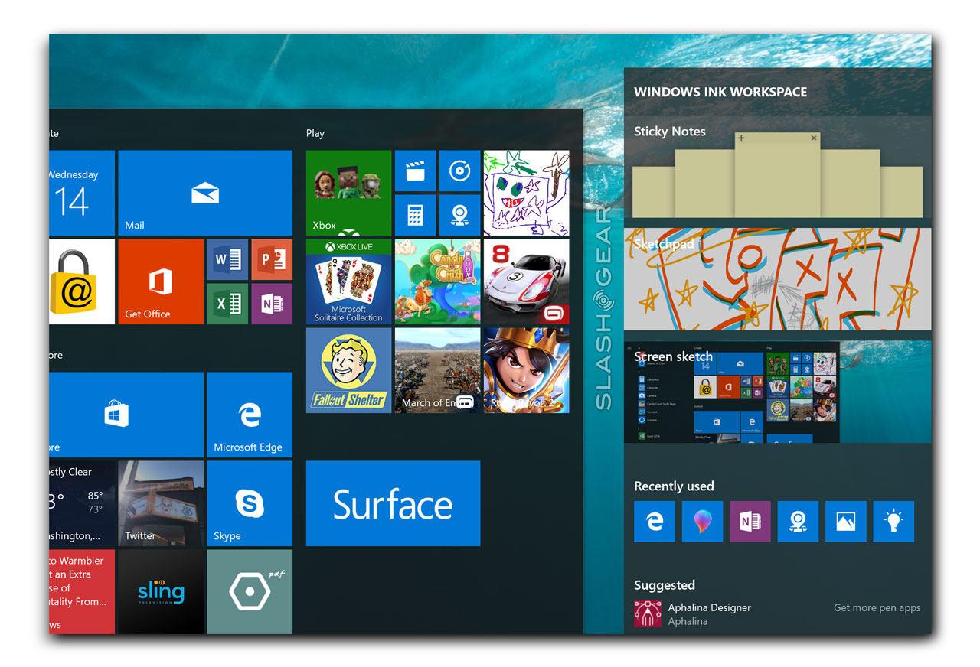Select the Play group heading
The width and height of the screenshot is (980, 667).
(x=315, y=133)
